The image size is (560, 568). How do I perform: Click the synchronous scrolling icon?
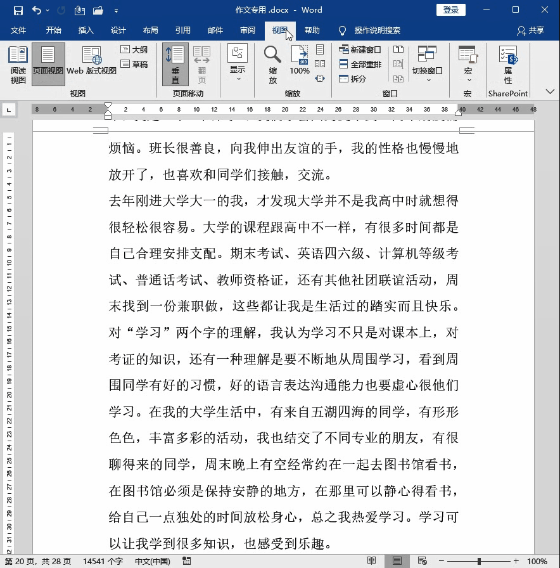point(398,64)
